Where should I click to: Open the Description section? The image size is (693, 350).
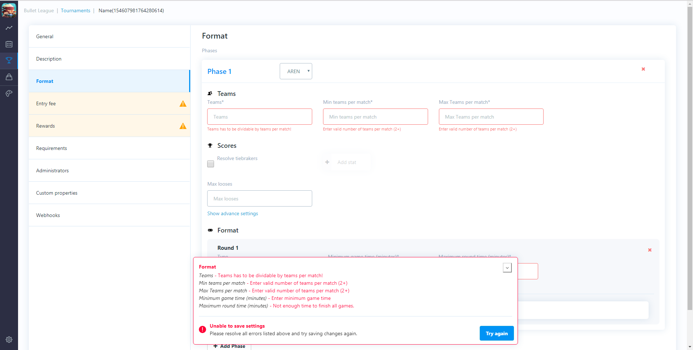[109, 59]
